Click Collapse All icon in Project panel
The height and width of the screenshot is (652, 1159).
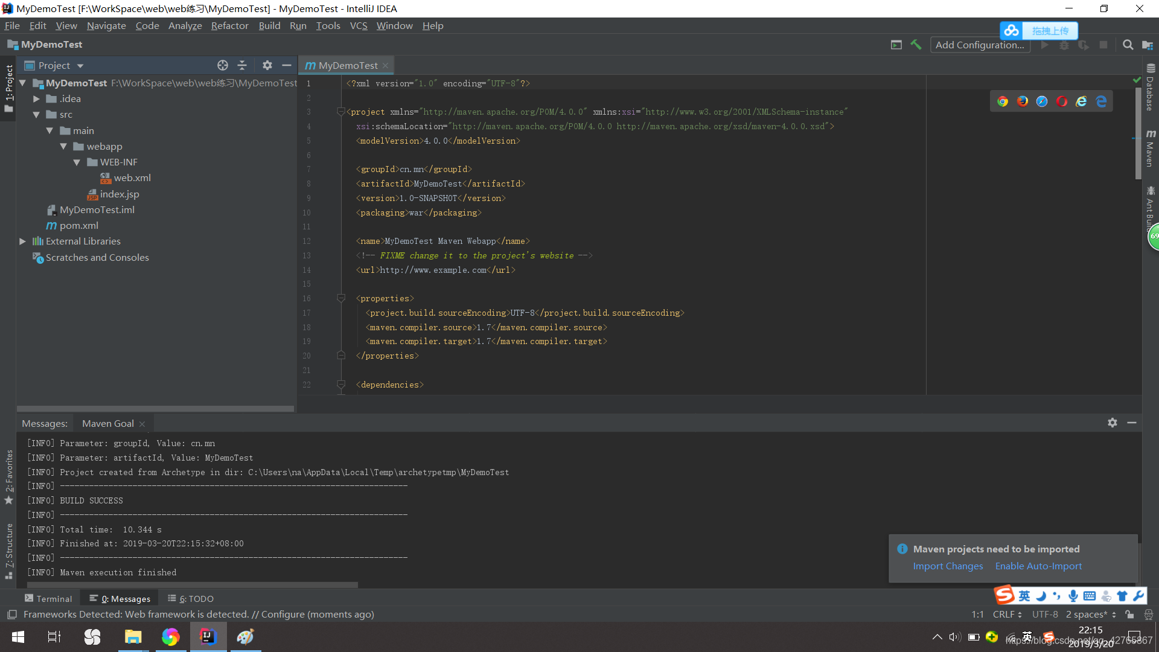[x=242, y=65]
